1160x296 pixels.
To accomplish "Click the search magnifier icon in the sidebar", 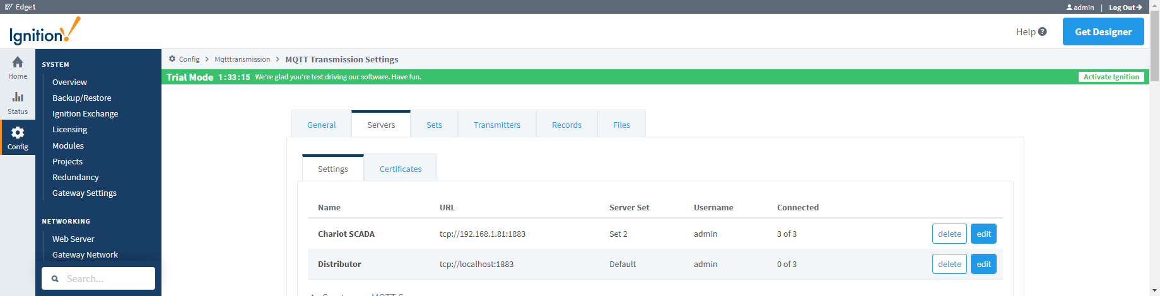I will point(55,278).
